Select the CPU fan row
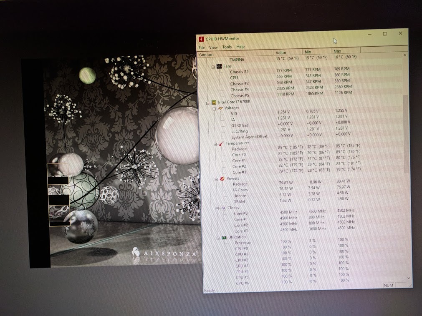The width and height of the screenshot is (422, 316). [x=301, y=77]
